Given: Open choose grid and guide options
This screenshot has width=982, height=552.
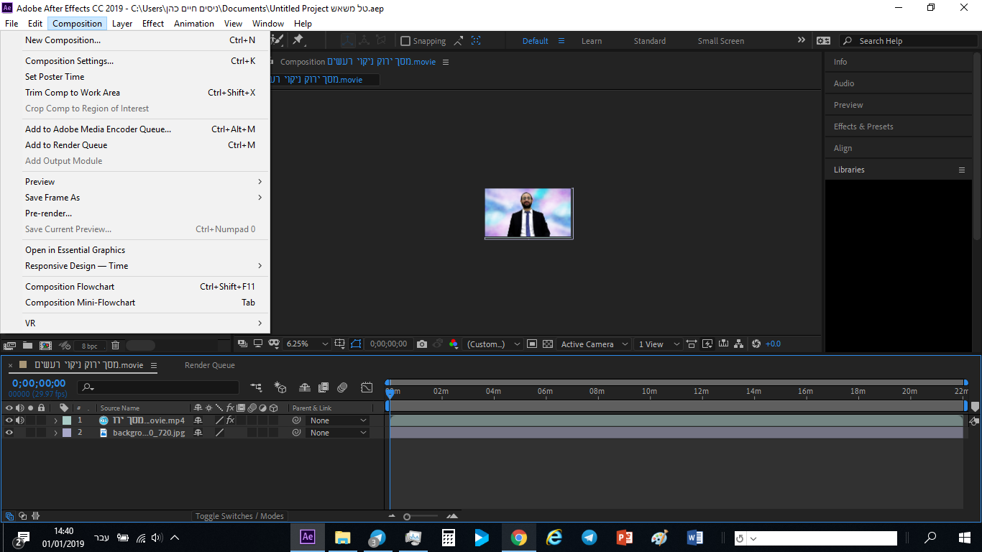Looking at the screenshot, I should coord(340,344).
